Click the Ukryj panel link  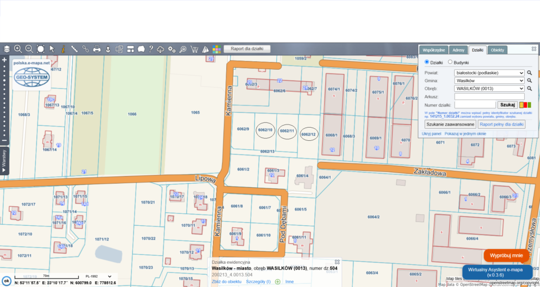click(x=432, y=134)
